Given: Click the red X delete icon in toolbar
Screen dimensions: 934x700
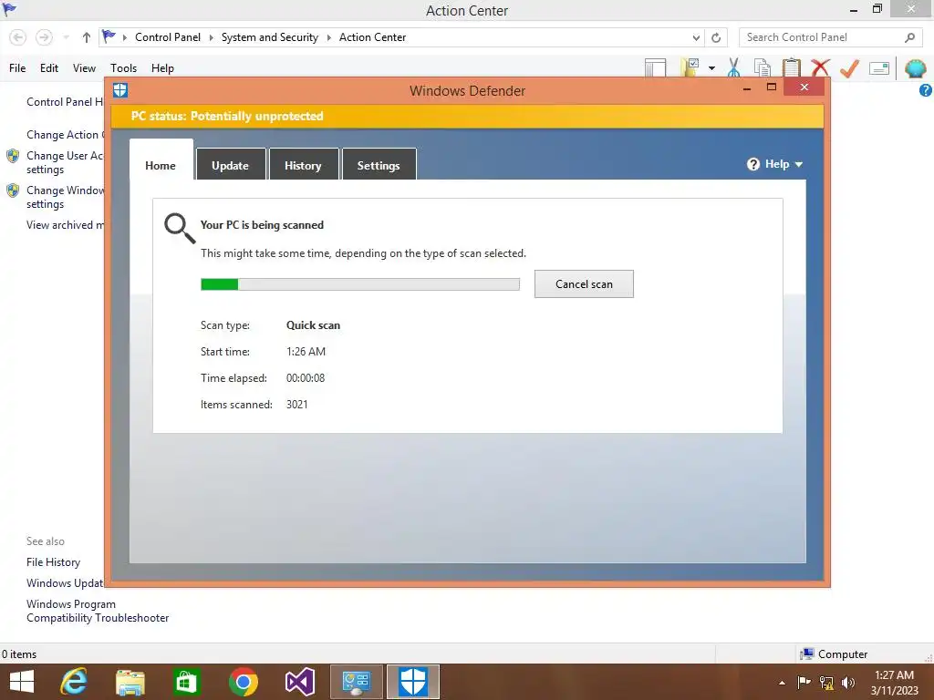Looking at the screenshot, I should 820,67.
